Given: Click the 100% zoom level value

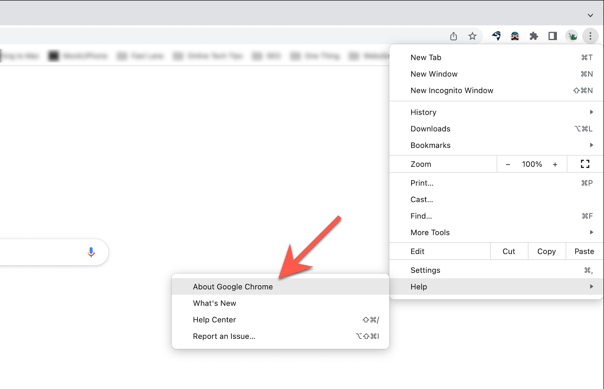Looking at the screenshot, I should [x=532, y=165].
